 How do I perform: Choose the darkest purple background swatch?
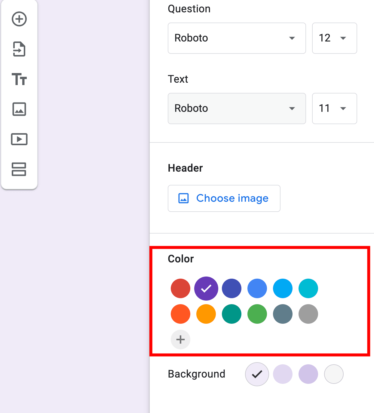coord(308,374)
